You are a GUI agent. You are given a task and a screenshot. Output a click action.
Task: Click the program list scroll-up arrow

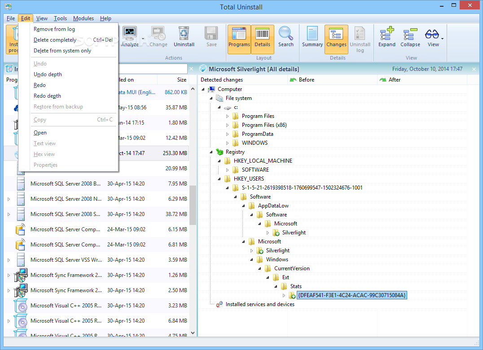(193, 89)
